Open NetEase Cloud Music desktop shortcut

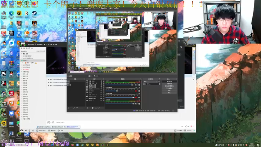coord(11,94)
